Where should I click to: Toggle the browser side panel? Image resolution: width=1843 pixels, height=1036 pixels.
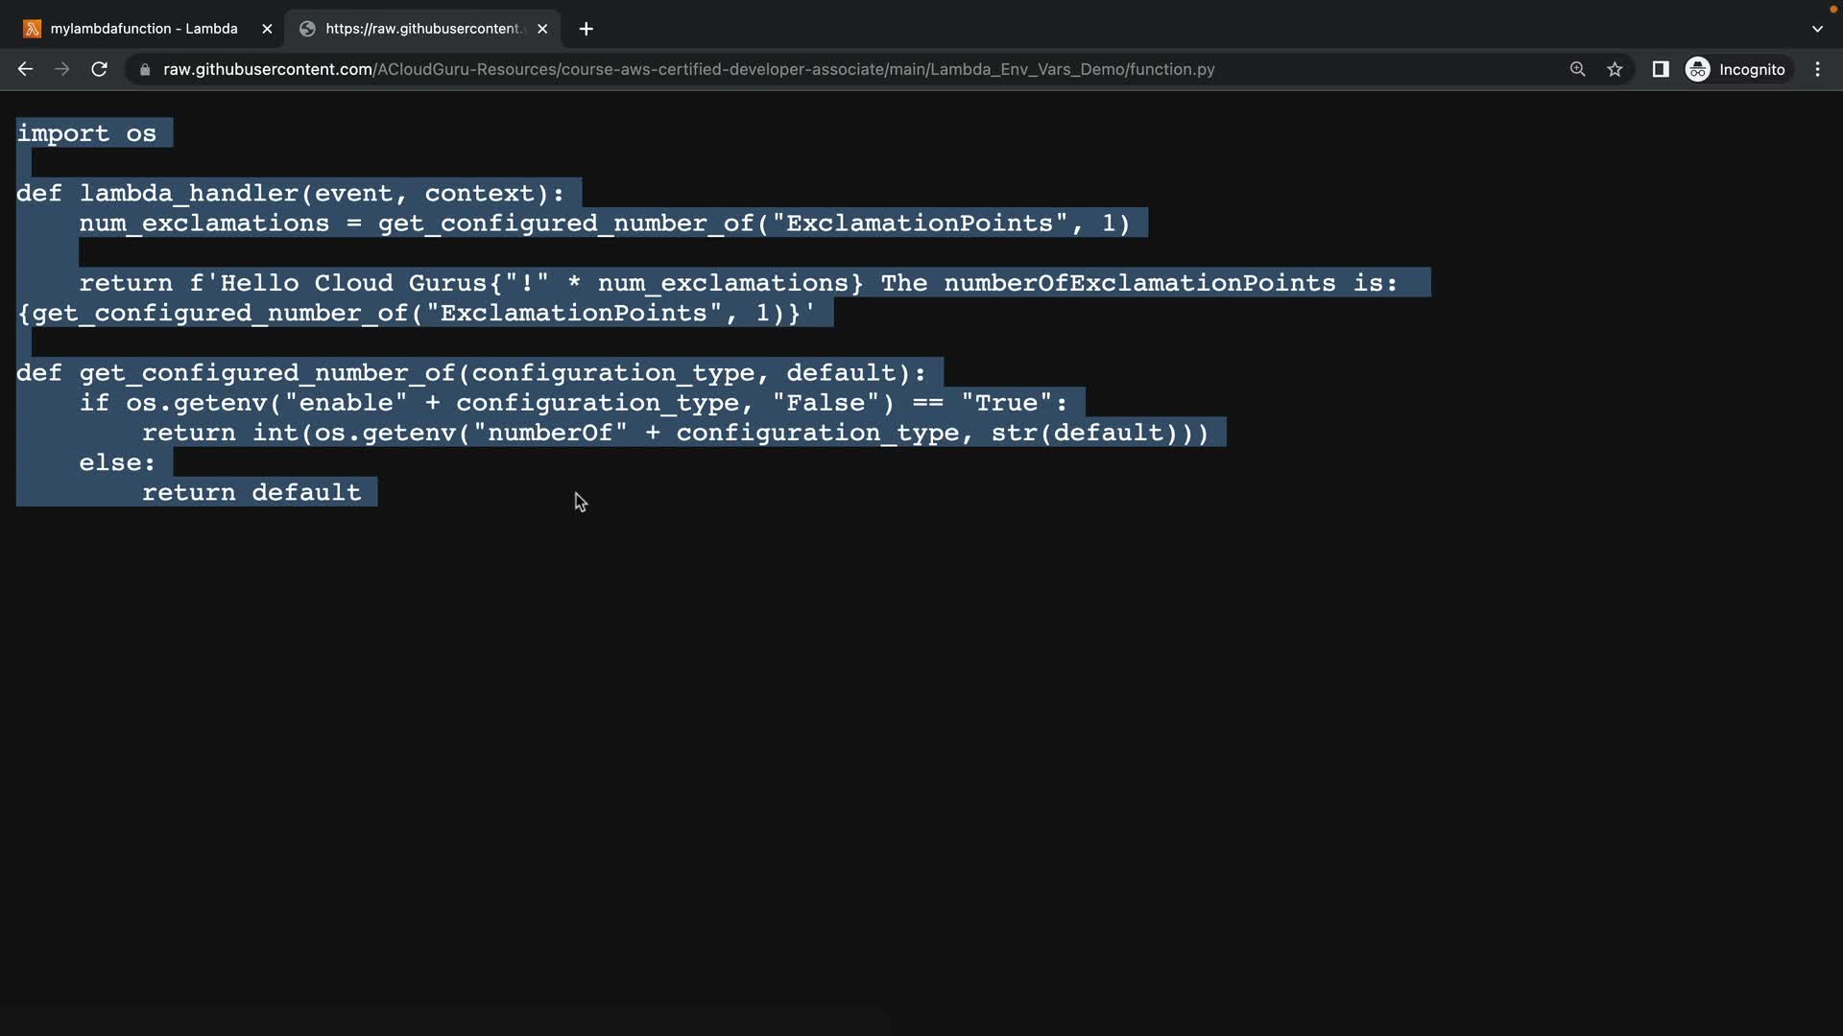[x=1660, y=69]
